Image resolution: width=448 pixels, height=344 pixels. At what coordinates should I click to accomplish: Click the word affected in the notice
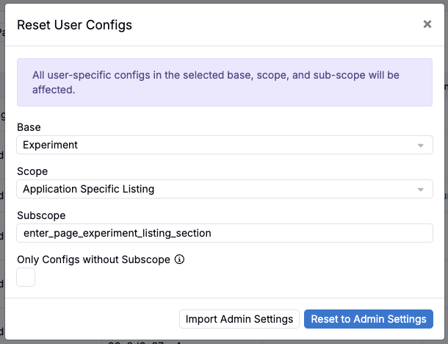(53, 90)
